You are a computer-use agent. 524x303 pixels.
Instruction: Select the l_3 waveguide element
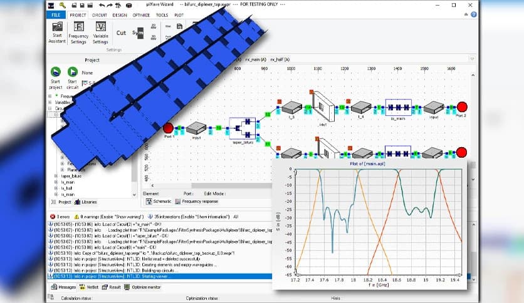point(291,108)
